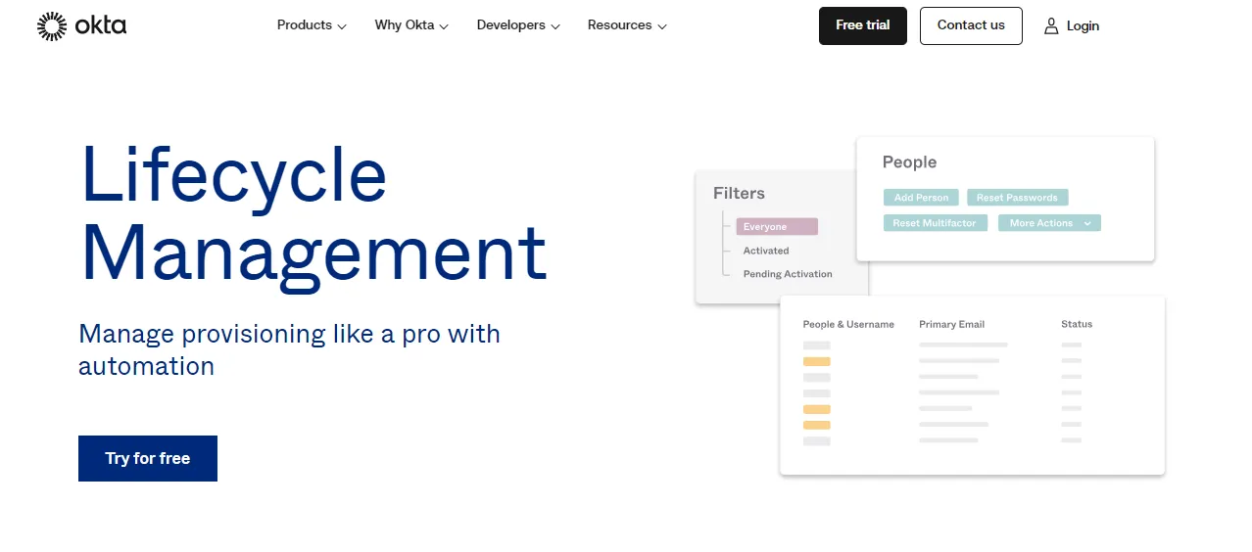Select the Activated filter in illustration

pos(766,251)
